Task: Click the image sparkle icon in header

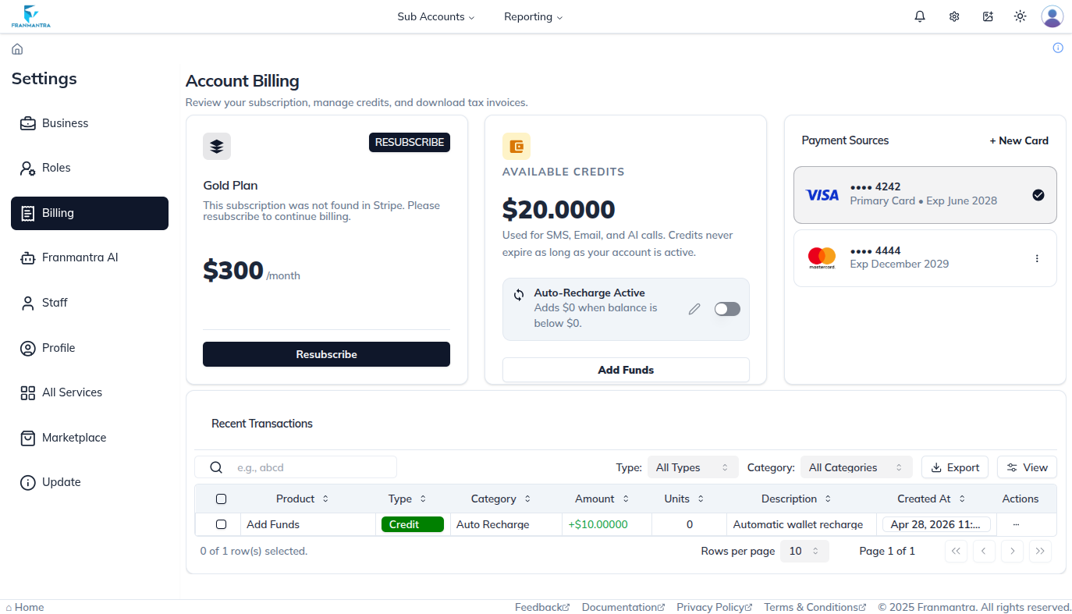Action: [988, 16]
